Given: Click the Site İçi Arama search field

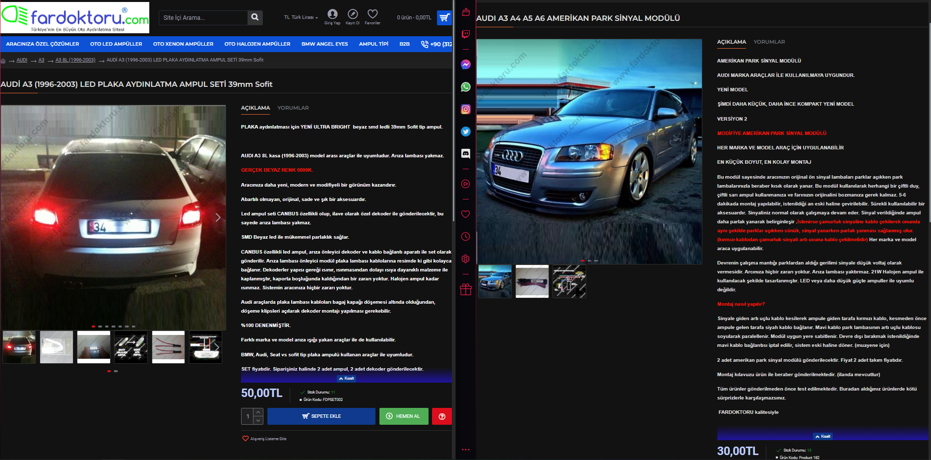Looking at the screenshot, I should click(203, 17).
